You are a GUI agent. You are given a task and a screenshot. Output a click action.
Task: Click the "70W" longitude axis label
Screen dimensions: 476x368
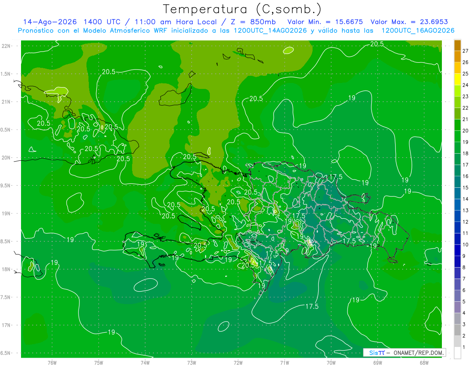[x=331, y=362]
